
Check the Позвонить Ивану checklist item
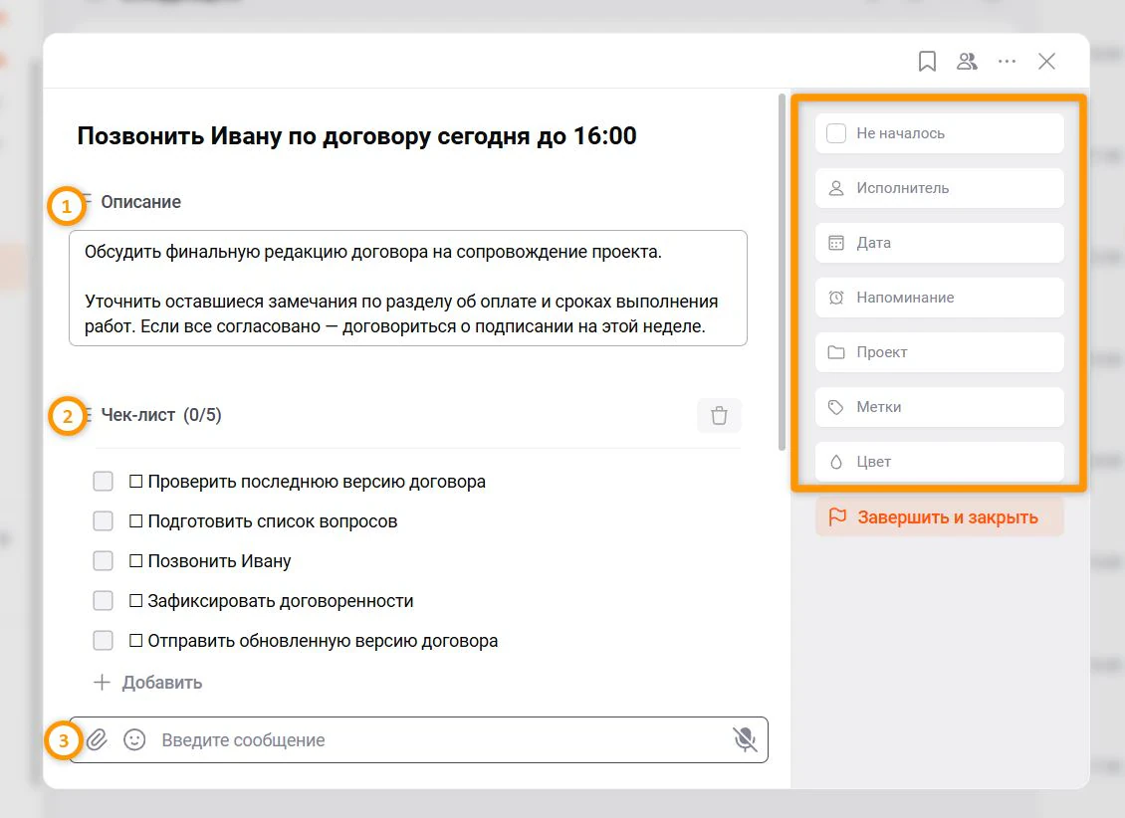point(104,560)
